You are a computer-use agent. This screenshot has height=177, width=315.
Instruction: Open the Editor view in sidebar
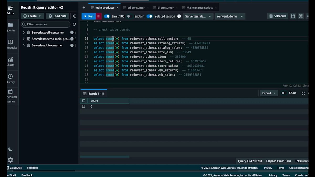coord(10,10)
